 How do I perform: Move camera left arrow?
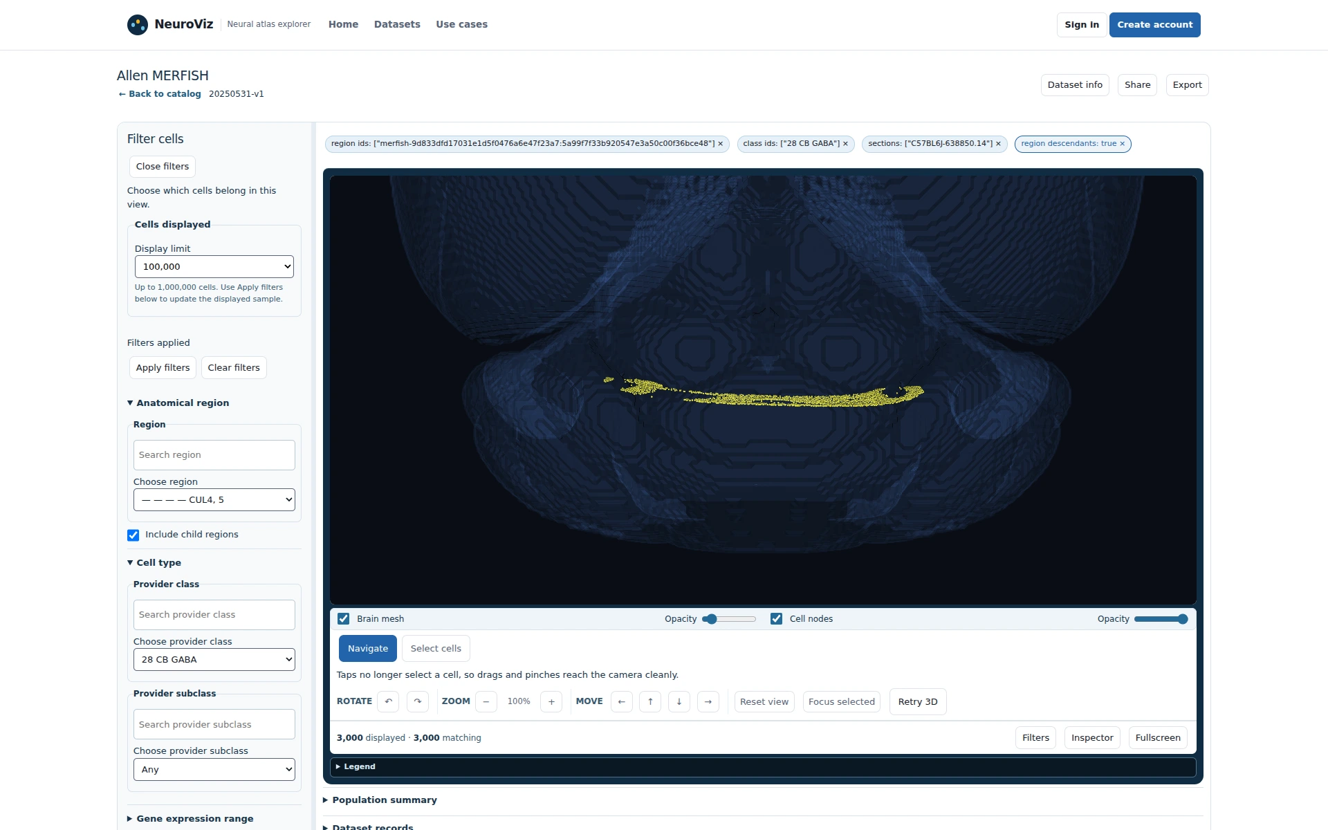coord(622,701)
